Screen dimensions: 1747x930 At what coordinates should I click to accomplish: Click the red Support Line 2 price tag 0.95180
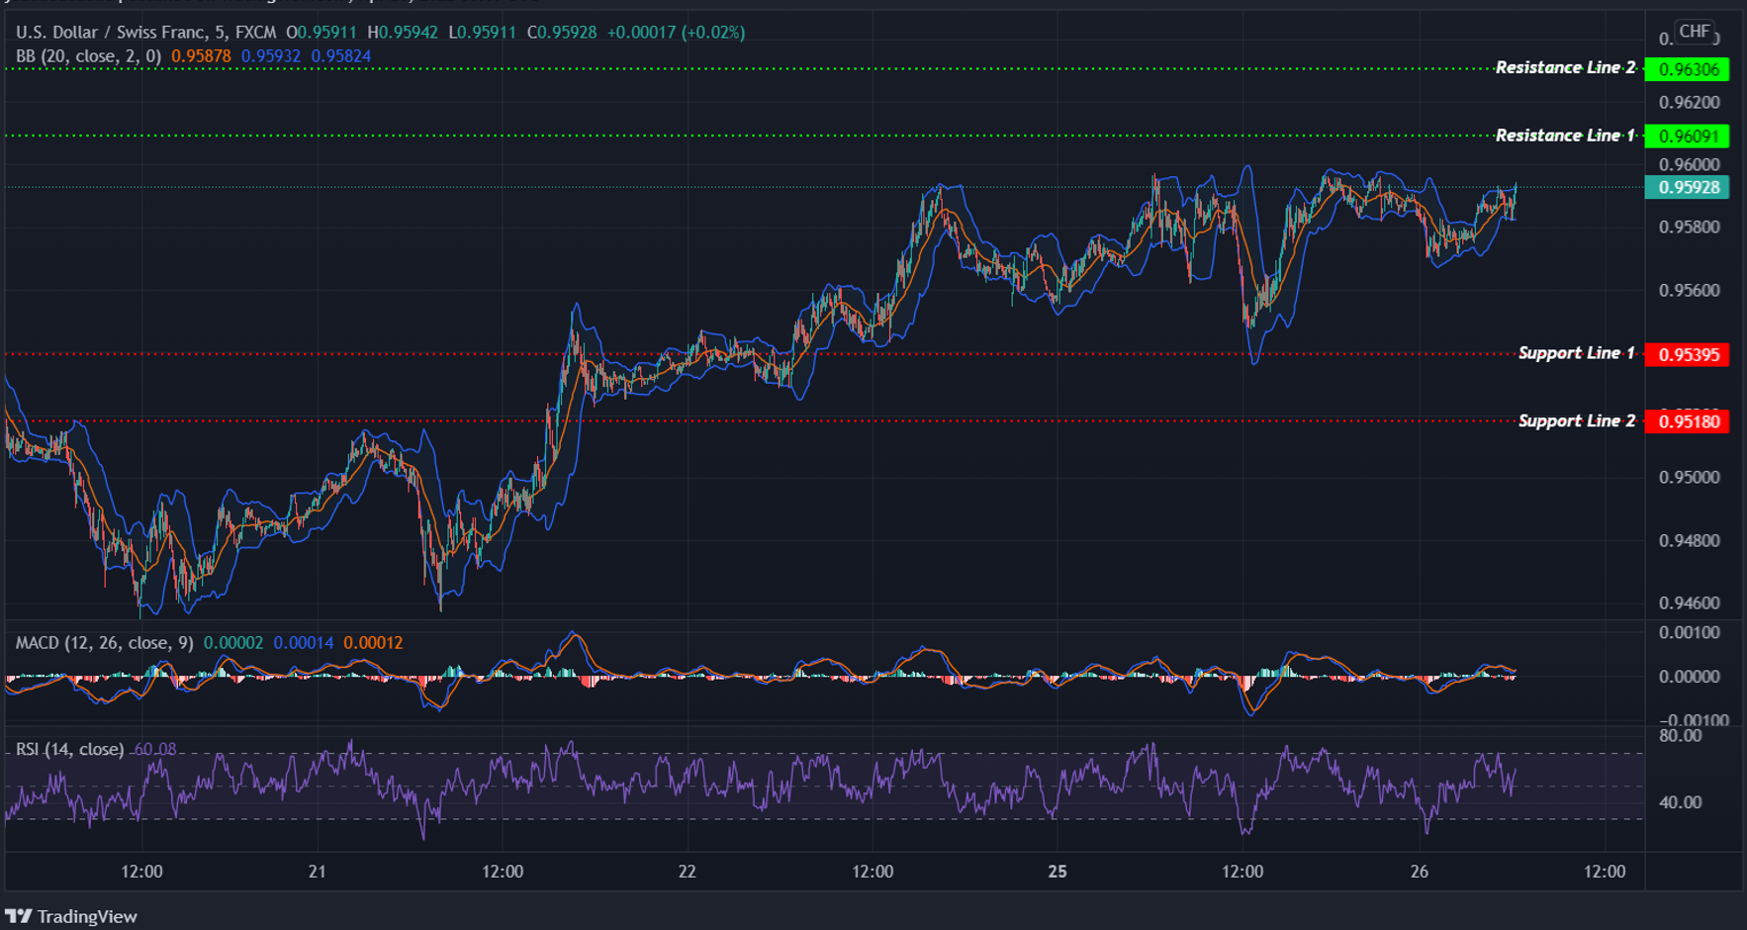point(1690,420)
